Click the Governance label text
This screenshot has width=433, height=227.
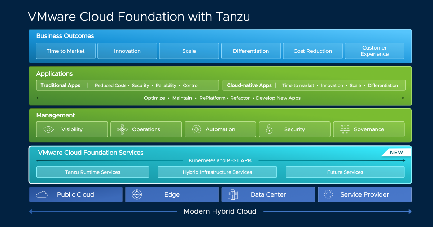(x=369, y=129)
